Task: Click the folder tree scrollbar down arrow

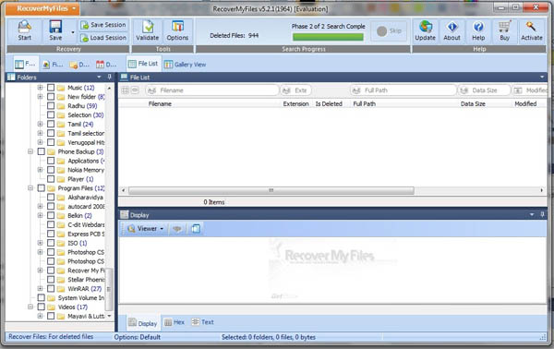Action: coord(109,316)
